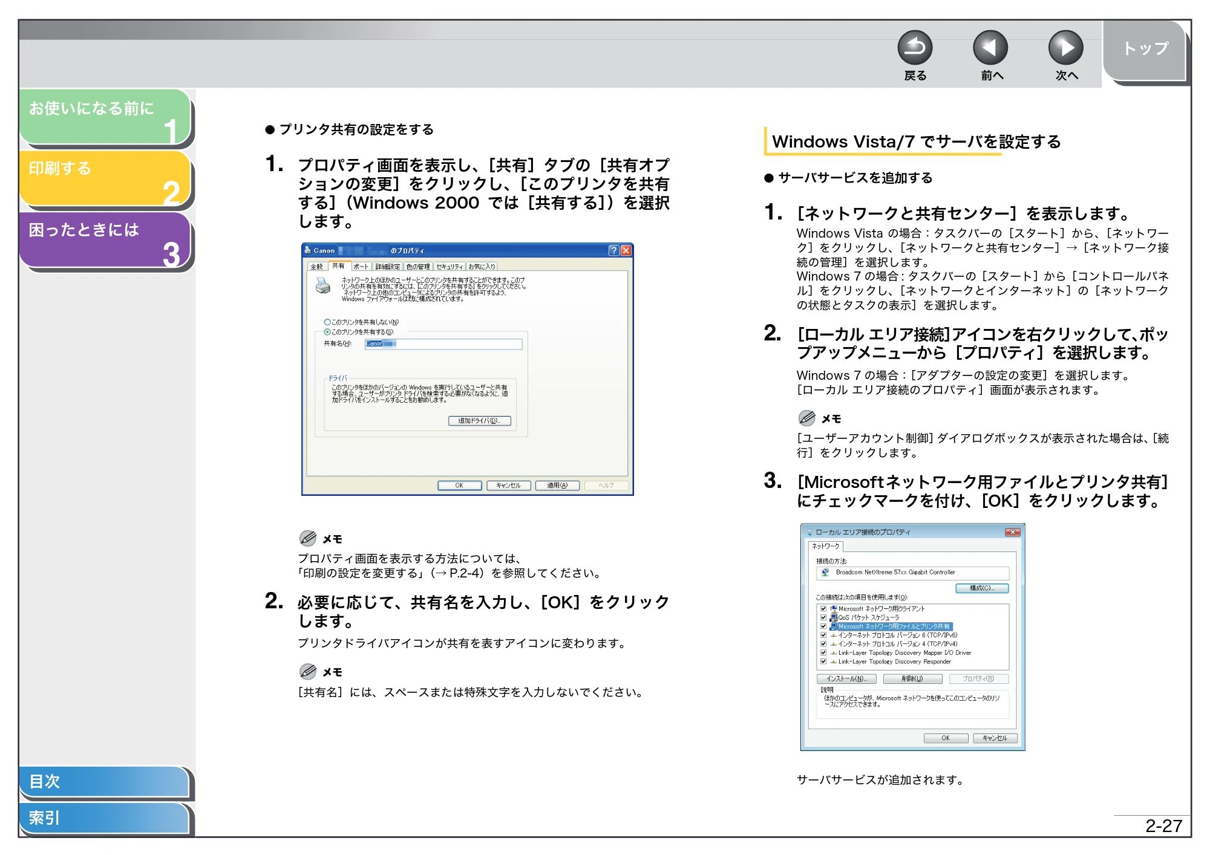Click the memo pencil icon above プロパティ画面 note

click(308, 538)
